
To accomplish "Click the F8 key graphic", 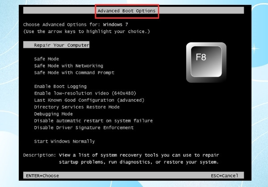I will [206, 62].
